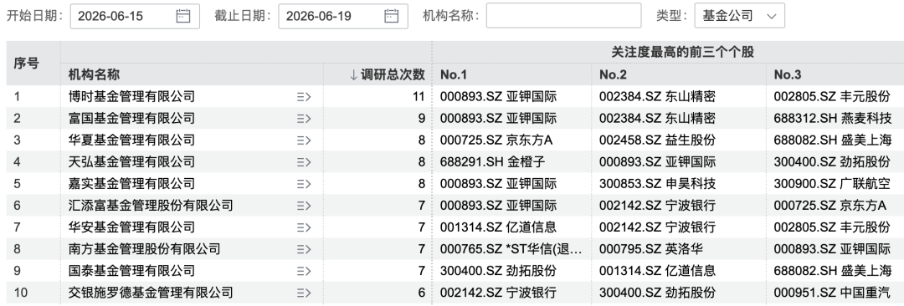
Task: Select 国泰基金管理有限公司 institution name
Action: 131,271
